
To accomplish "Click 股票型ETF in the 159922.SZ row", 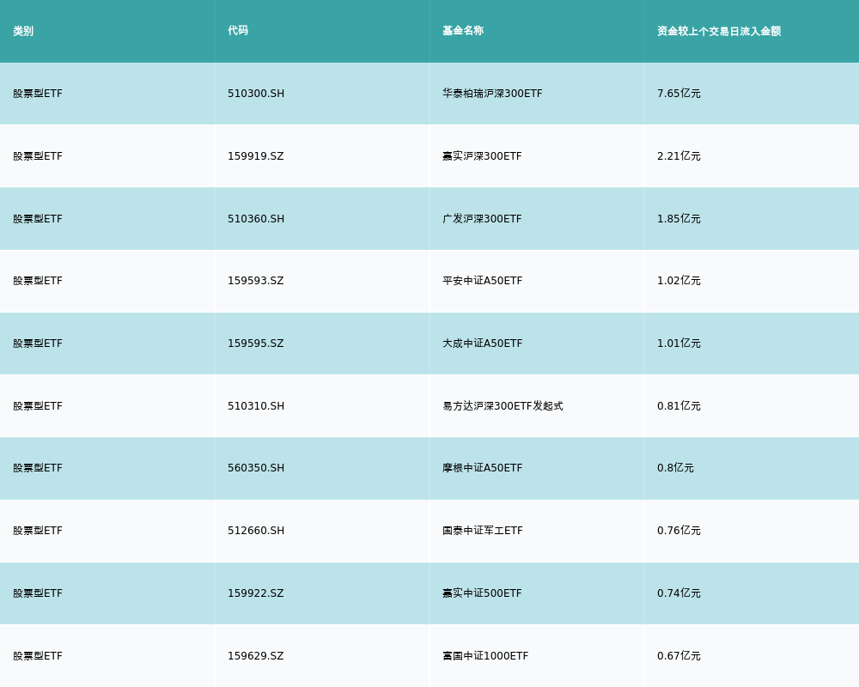I will pos(38,593).
